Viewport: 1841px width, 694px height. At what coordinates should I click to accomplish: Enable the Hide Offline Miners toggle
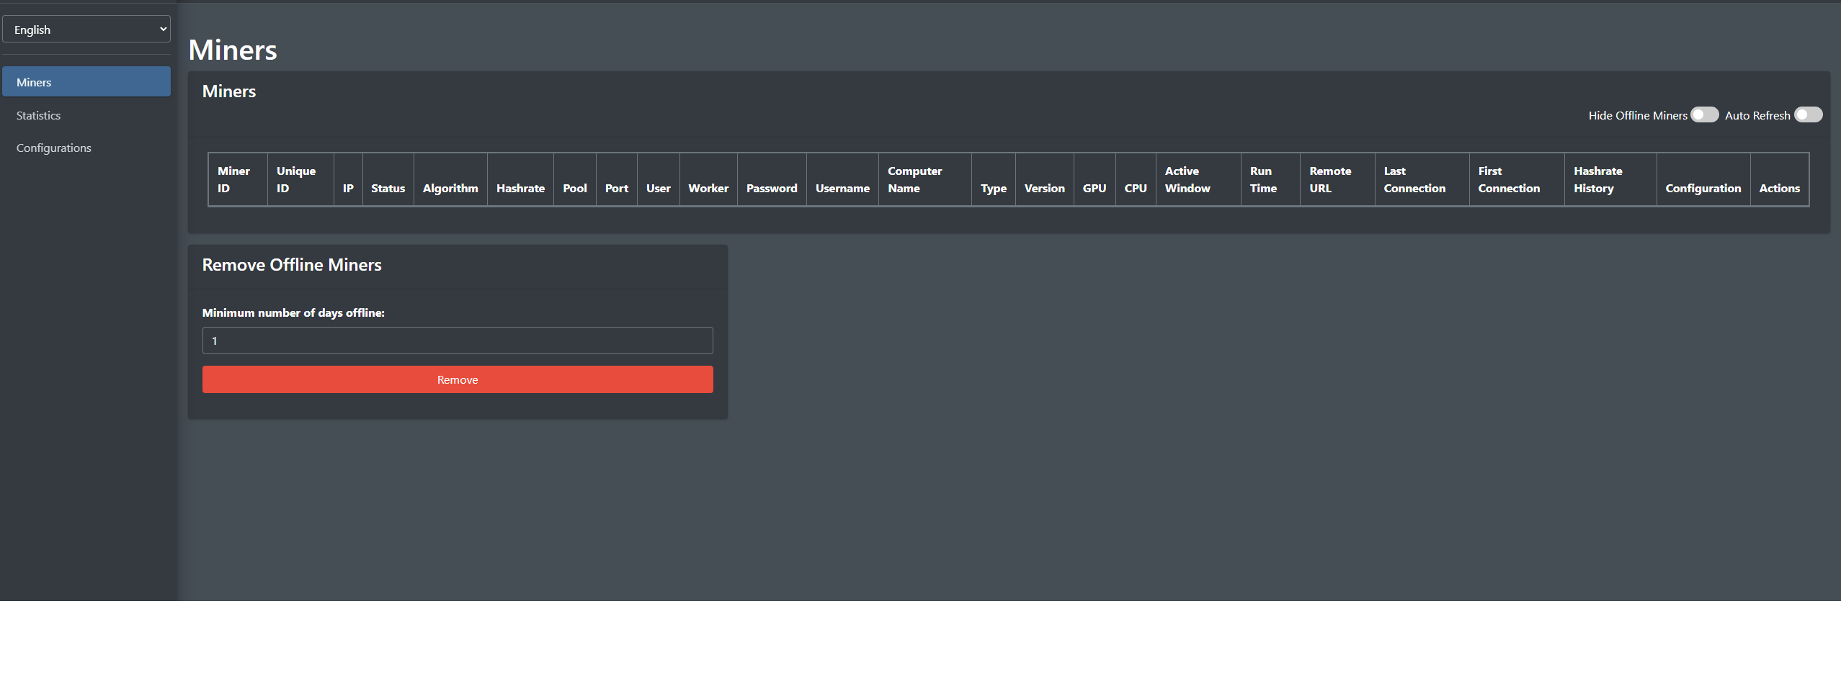tap(1703, 114)
